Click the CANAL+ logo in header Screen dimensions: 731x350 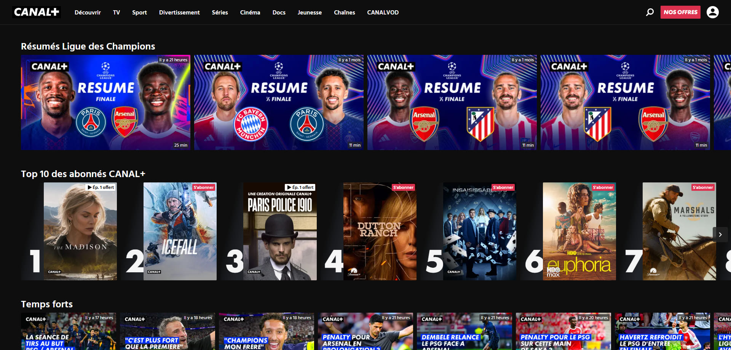click(37, 12)
